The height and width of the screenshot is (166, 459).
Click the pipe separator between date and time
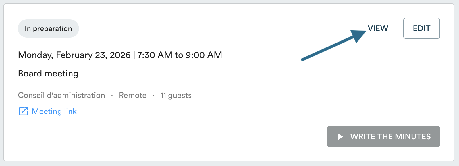pyautogui.click(x=134, y=55)
